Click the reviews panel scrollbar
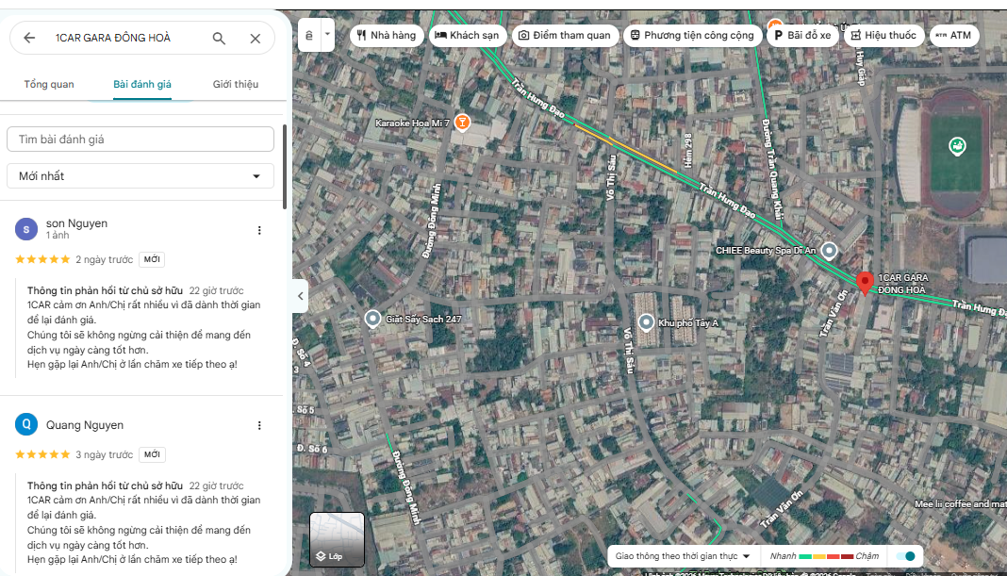 (285, 166)
